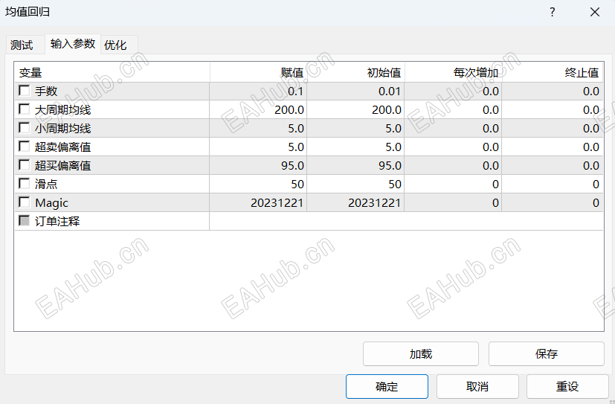
Task: Click the 初始值 column header
Action: tap(355, 73)
